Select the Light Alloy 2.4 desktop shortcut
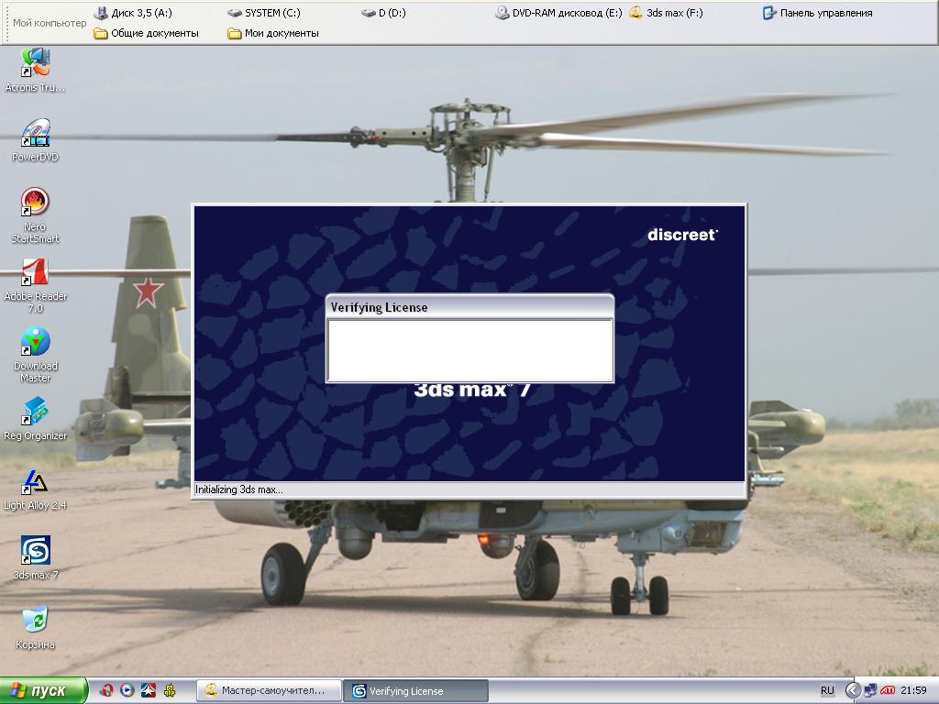Viewport: 939px width, 704px height. coord(36,489)
